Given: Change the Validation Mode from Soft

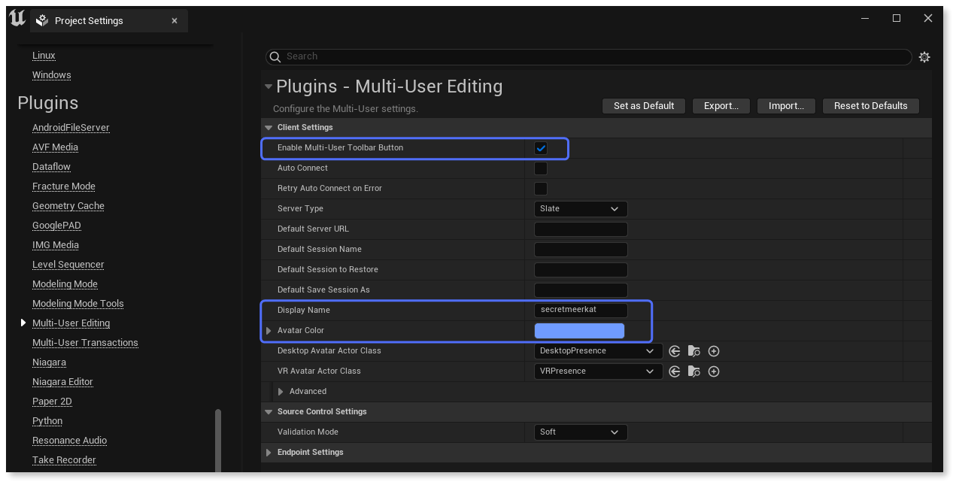Looking at the screenshot, I should pos(580,432).
